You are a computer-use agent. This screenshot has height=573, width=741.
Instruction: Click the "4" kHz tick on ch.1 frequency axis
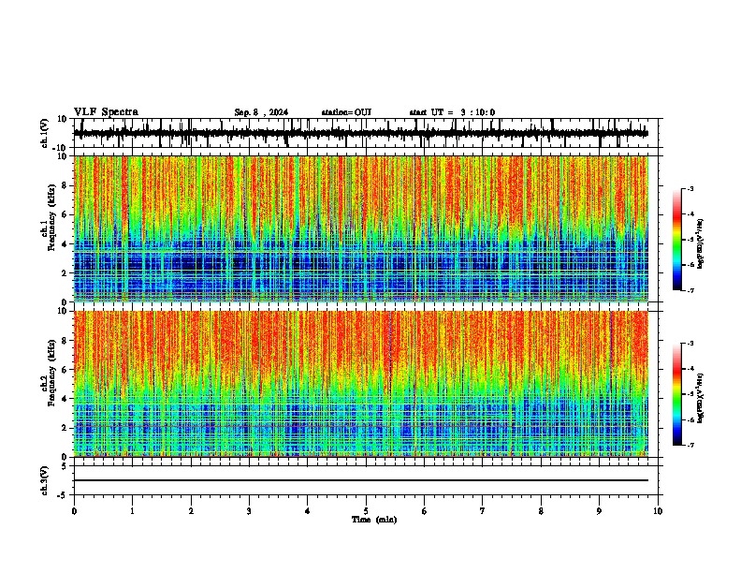[65, 244]
